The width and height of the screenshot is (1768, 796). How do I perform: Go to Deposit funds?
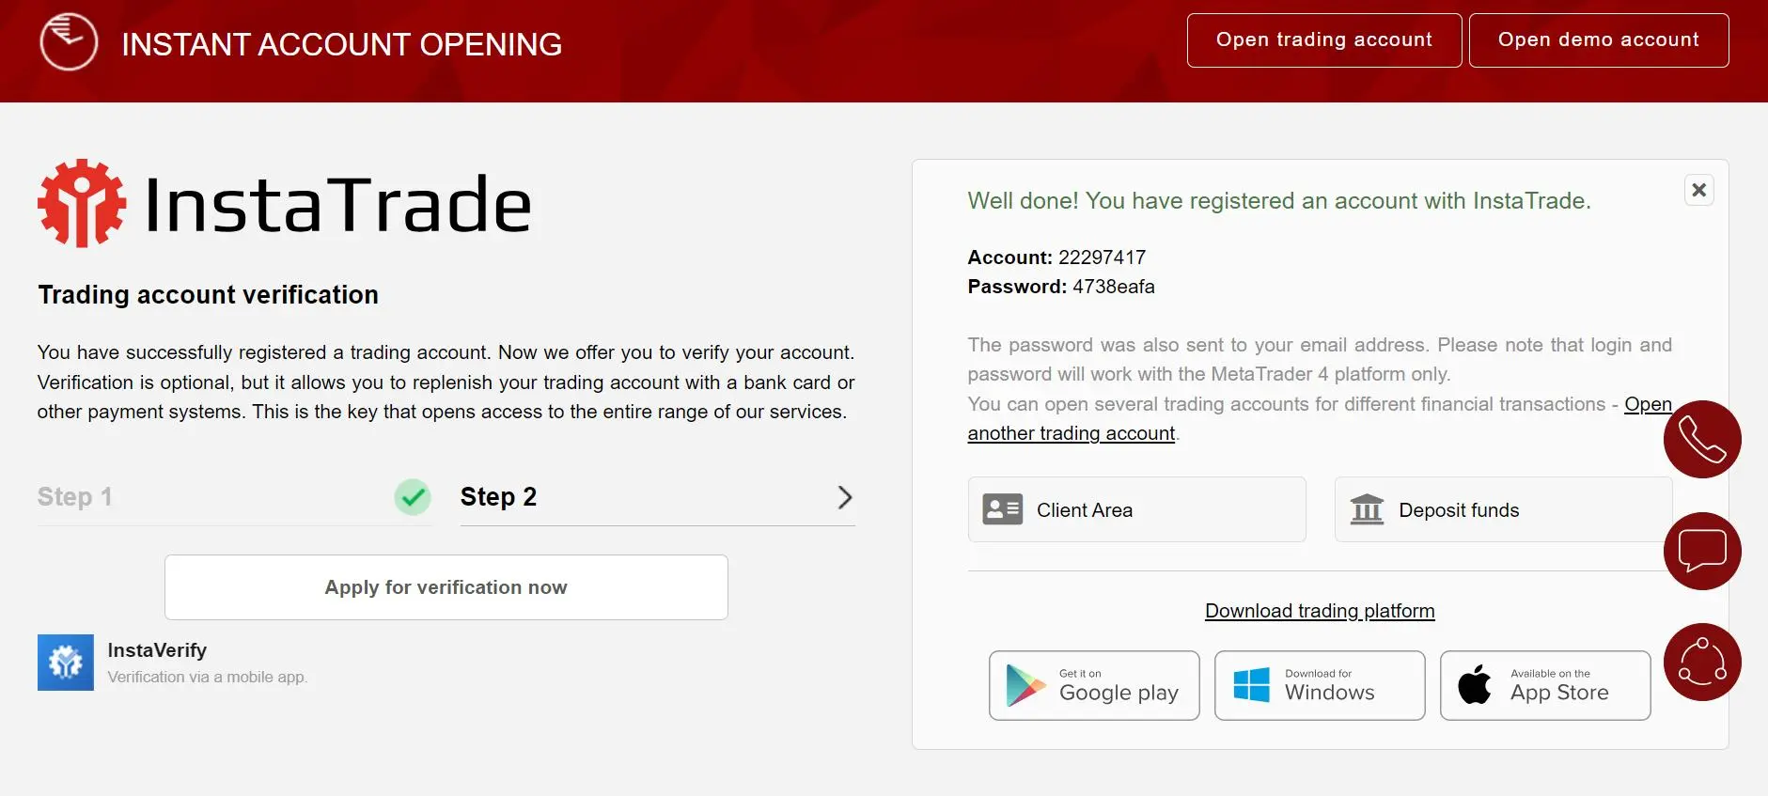[1504, 509]
